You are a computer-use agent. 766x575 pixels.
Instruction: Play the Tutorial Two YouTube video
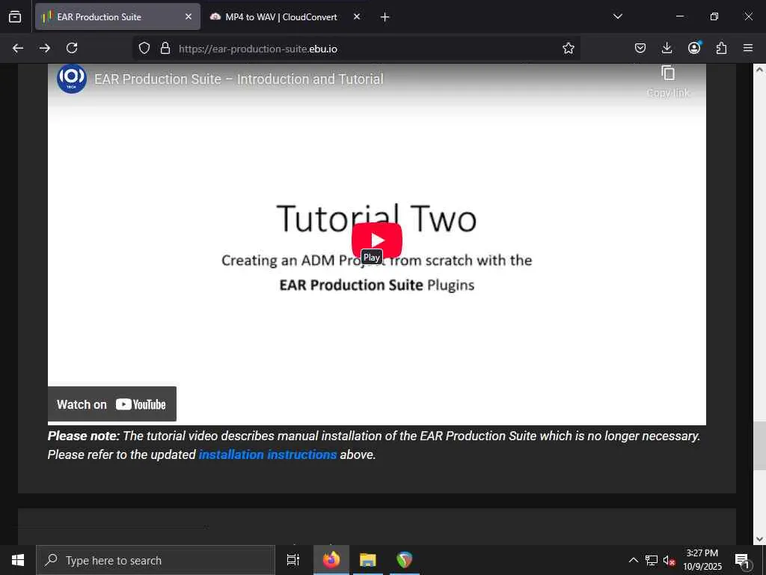pos(377,240)
